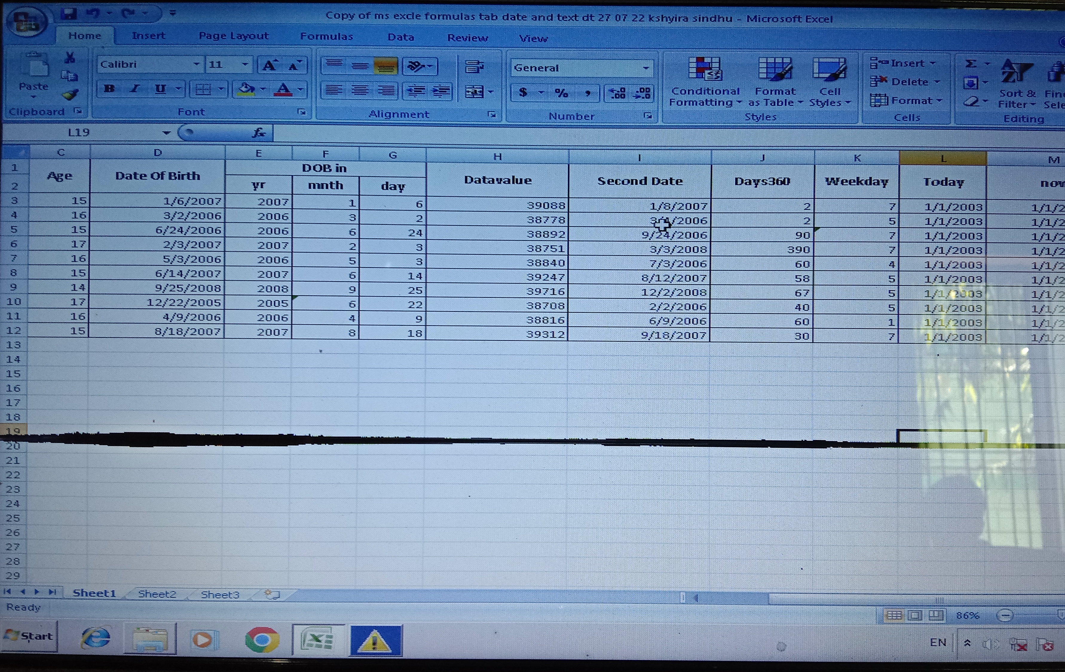The height and width of the screenshot is (672, 1065).
Task: Switch to Page Layout view in status bar
Action: (x=915, y=616)
